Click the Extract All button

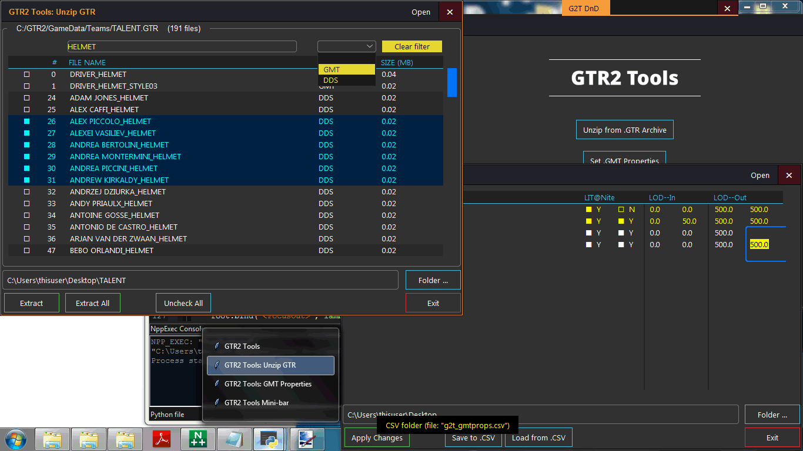click(x=92, y=304)
